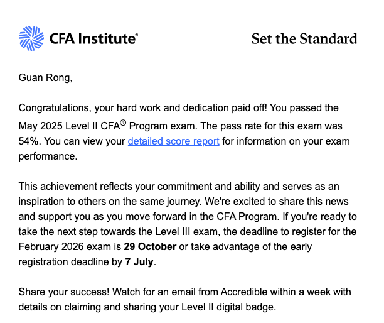The image size is (384, 323).
Task: Click the 54% pass rate figure
Action: coord(28,141)
